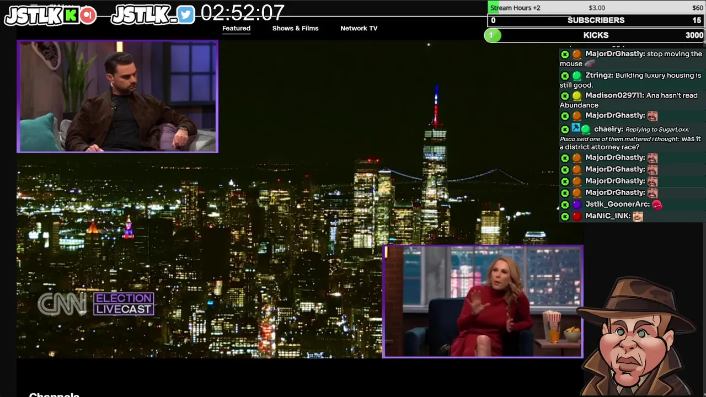Image resolution: width=706 pixels, height=397 pixels.
Task: Click the blue Twitter bird icon
Action: point(186,15)
